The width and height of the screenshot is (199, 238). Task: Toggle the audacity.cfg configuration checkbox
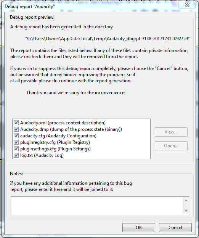16,136
